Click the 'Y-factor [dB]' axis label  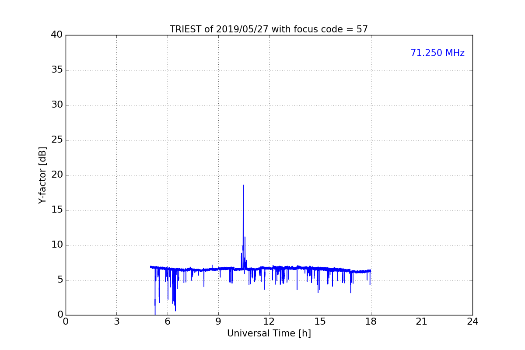42,175
